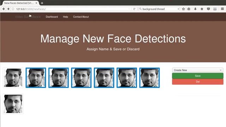This screenshot has width=226, height=127.
Task: Open the Help nav link
Action: pos(65,17)
